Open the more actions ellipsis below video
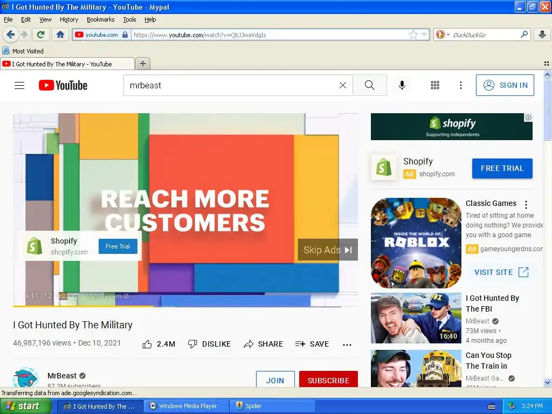552x414 pixels. [347, 344]
